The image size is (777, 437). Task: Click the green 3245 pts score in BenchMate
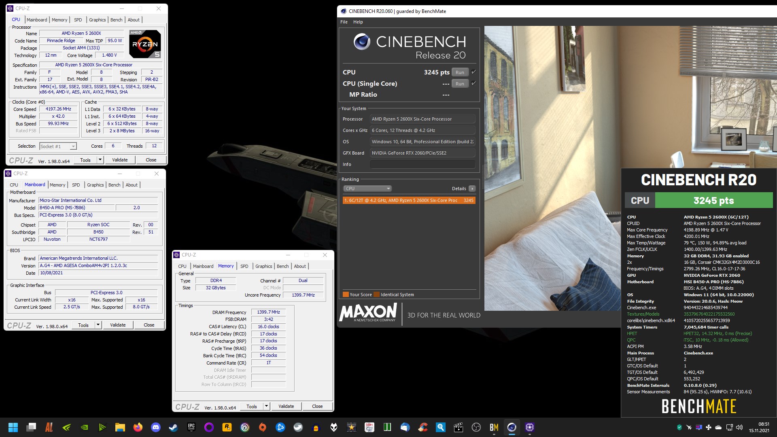tap(713, 201)
